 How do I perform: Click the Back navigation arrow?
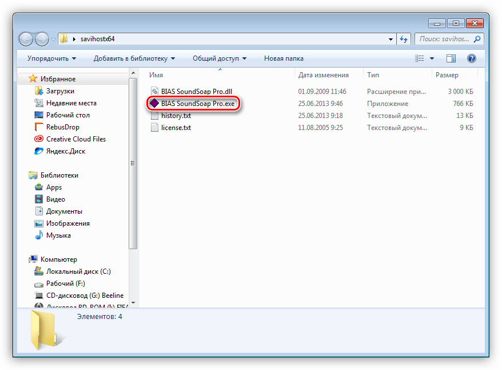point(26,40)
